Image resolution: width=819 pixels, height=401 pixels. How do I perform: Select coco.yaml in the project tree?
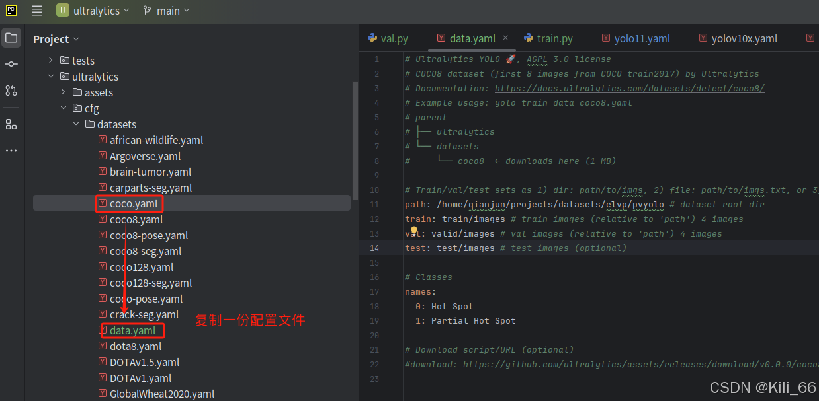133,203
